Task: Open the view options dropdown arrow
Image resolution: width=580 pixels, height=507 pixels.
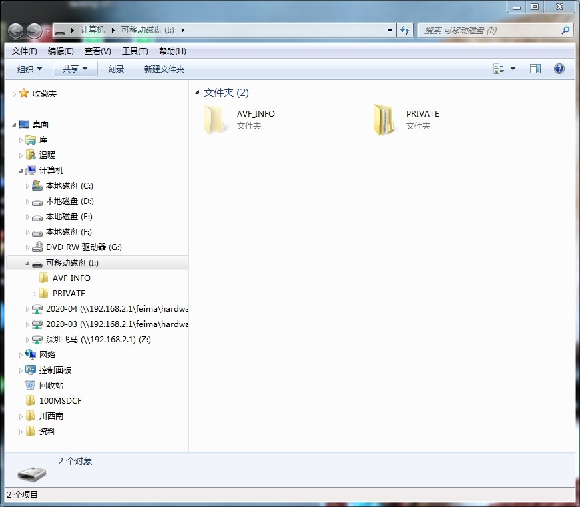Action: click(513, 69)
